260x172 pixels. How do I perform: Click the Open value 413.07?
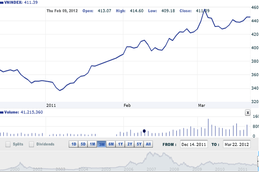point(104,11)
